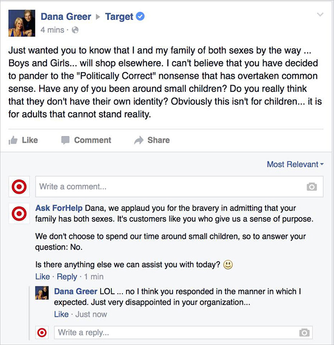Open Dana Greer's profile from post header
Screen dimensions: 334x345
click(66, 17)
